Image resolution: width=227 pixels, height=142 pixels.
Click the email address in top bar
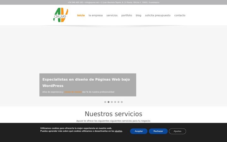(92, 2)
